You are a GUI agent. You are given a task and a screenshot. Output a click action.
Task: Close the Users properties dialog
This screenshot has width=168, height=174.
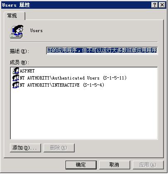162,5
